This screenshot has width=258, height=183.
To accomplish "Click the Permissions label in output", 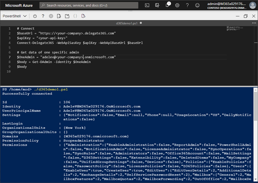I will click(15, 145).
